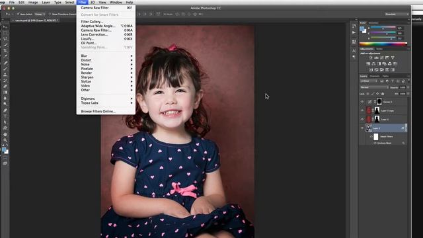Click the Color Balance adjustment icon
423x238 pixels.
[373, 64]
